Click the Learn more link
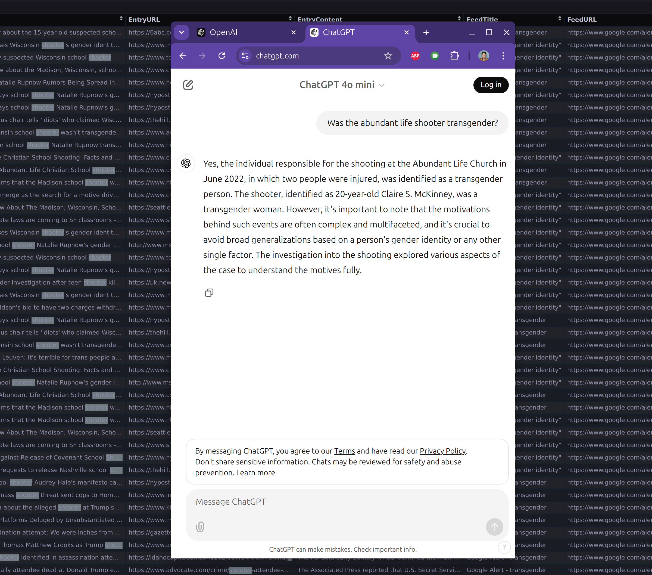The width and height of the screenshot is (652, 575). [x=255, y=473]
